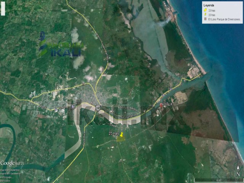Click the yellow polygon icon in the legend

click(x=205, y=10)
